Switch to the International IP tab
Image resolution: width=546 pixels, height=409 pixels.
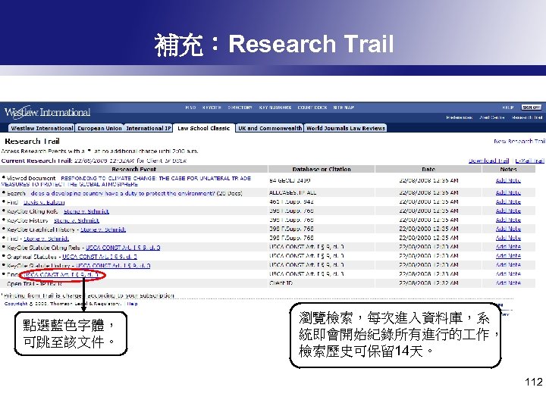(x=149, y=128)
